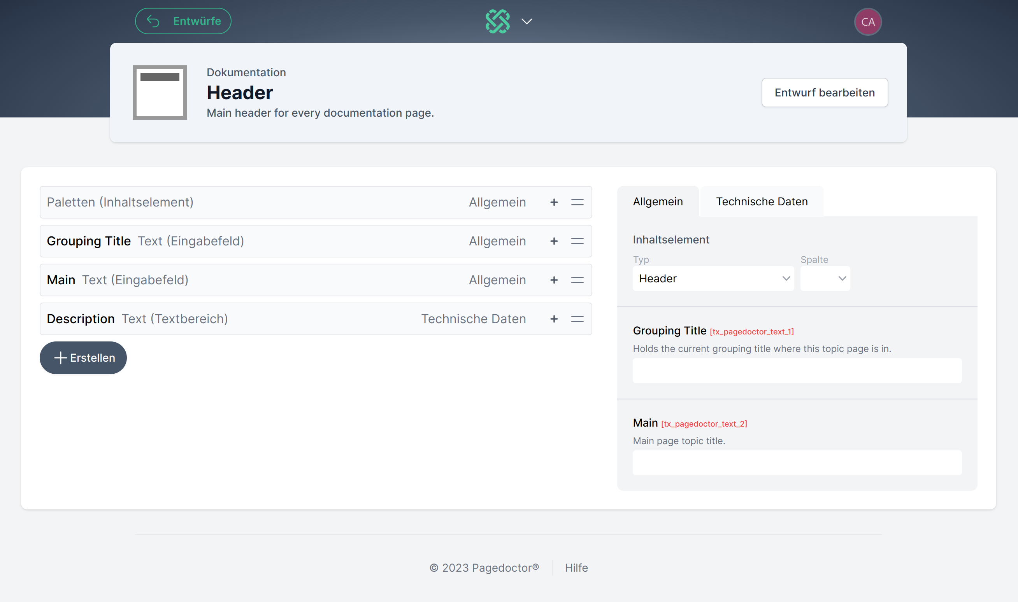
Task: Open the Typ dropdown showing Header
Action: click(x=713, y=279)
